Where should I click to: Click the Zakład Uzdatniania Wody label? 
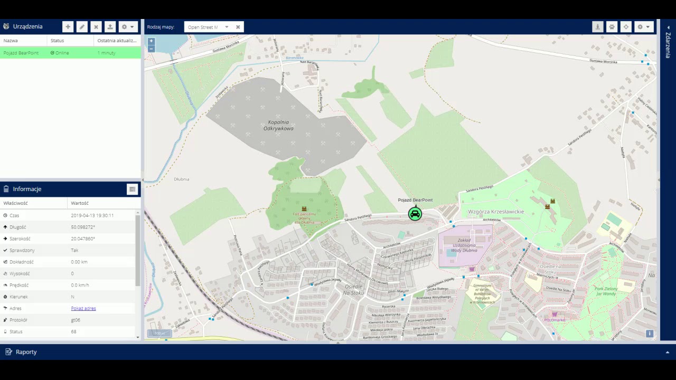click(x=464, y=245)
